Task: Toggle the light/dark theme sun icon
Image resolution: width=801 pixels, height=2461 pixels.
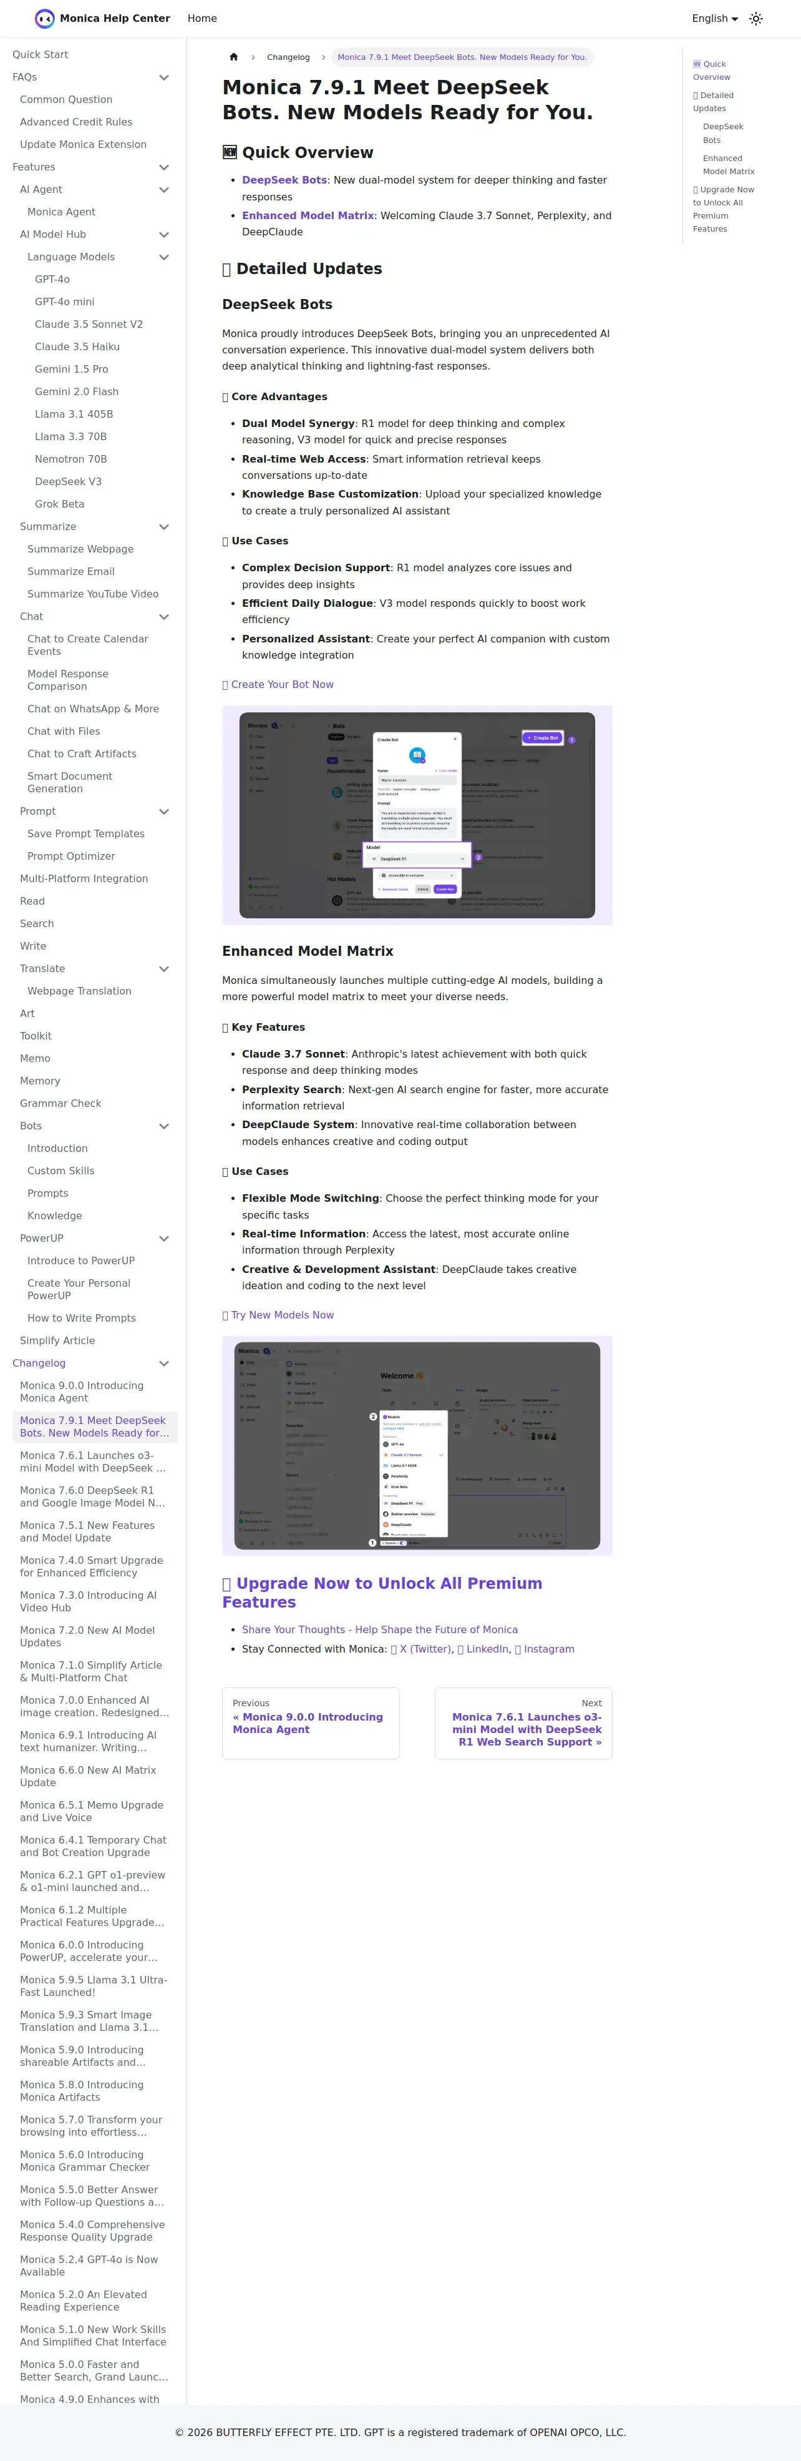Action: click(756, 18)
